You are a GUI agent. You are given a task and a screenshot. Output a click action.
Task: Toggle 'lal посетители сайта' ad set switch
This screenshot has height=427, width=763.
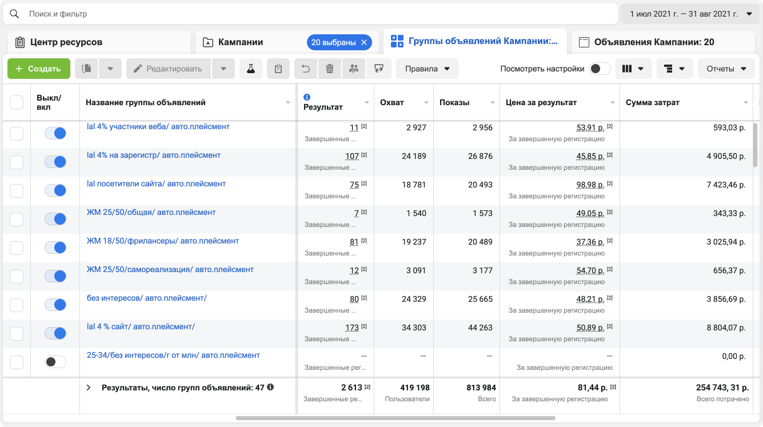point(55,190)
